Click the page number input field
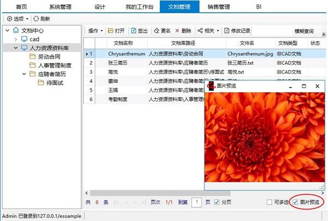 [x=196, y=202]
